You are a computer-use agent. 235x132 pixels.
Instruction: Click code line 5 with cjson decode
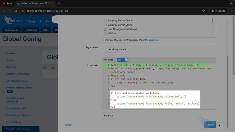click(x=146, y=83)
